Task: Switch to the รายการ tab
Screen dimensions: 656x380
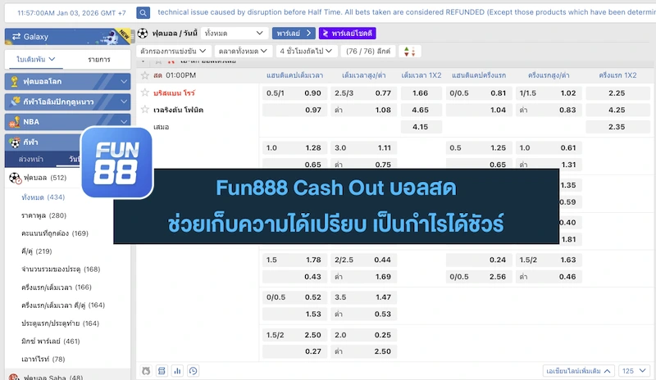Action: pyautogui.click(x=99, y=59)
